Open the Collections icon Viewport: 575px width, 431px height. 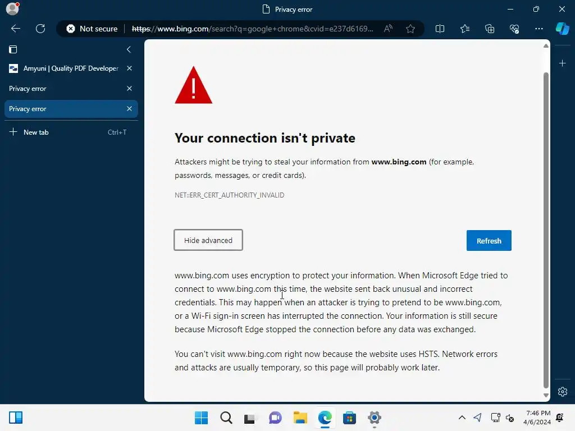click(x=490, y=29)
